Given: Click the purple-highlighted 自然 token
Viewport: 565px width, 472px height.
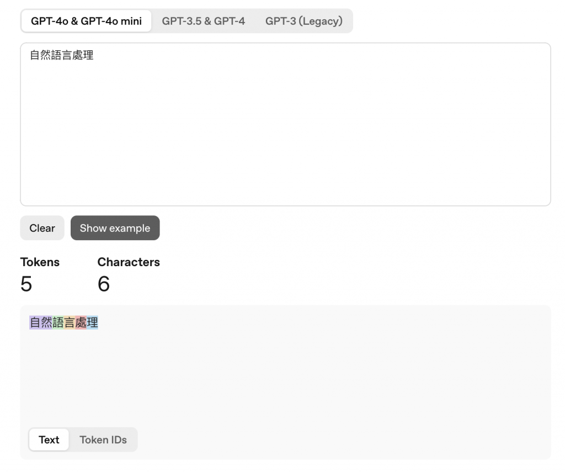Looking at the screenshot, I should coord(41,322).
